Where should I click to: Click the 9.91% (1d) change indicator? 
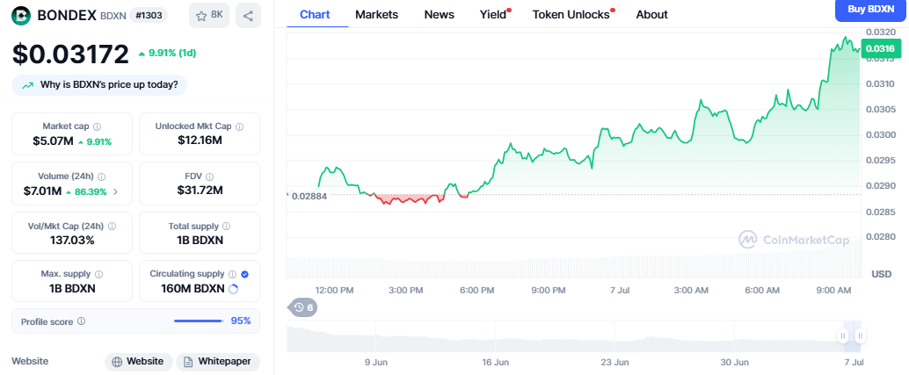pos(167,54)
